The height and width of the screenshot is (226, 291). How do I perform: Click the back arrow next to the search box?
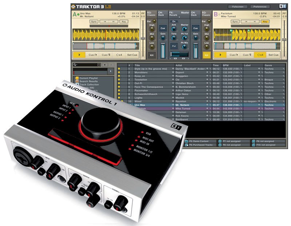pyautogui.click(x=105, y=65)
